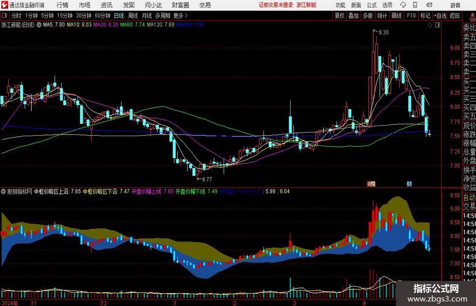Click the 自动 label in right sidebar
The image size is (476, 306).
pyautogui.click(x=469, y=197)
